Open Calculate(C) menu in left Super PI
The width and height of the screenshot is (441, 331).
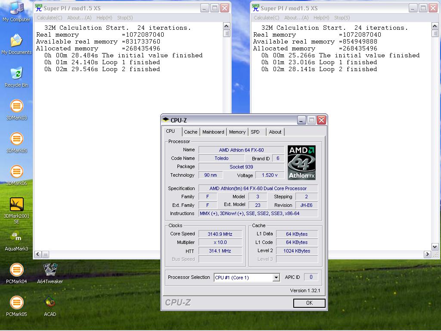pyautogui.click(x=50, y=18)
